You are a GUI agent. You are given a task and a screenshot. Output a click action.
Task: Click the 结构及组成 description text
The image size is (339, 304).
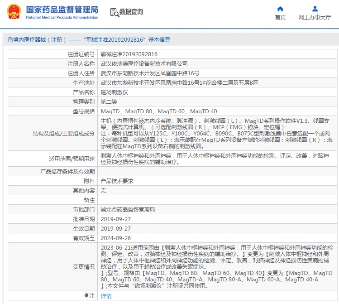pyautogui.click(x=216, y=133)
